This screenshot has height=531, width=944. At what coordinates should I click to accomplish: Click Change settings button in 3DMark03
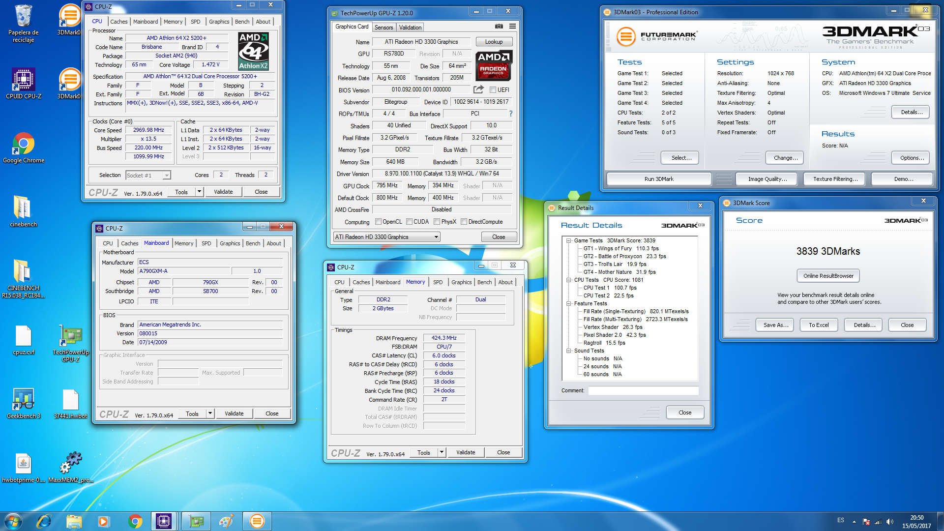pos(785,158)
